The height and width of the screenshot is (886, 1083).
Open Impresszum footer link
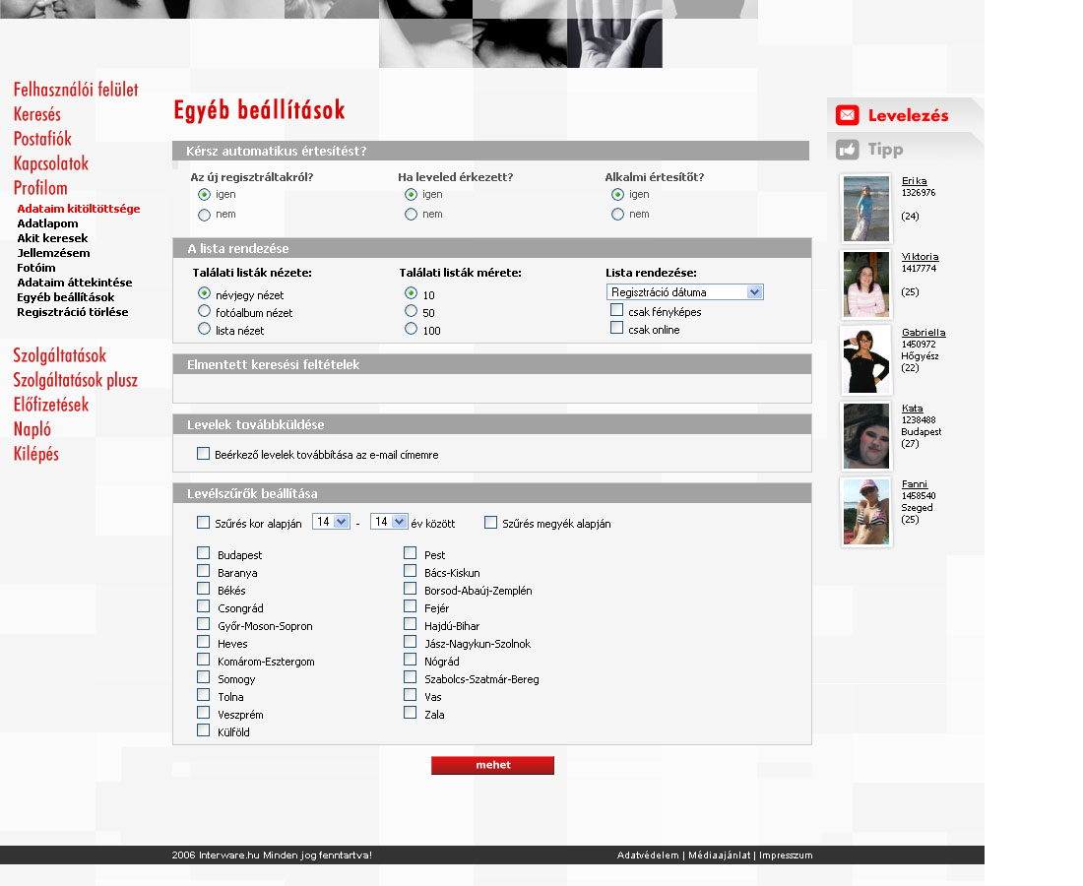pyautogui.click(x=786, y=854)
